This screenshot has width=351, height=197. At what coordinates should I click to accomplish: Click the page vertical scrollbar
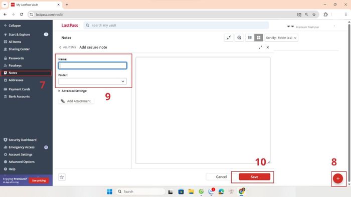point(349,103)
